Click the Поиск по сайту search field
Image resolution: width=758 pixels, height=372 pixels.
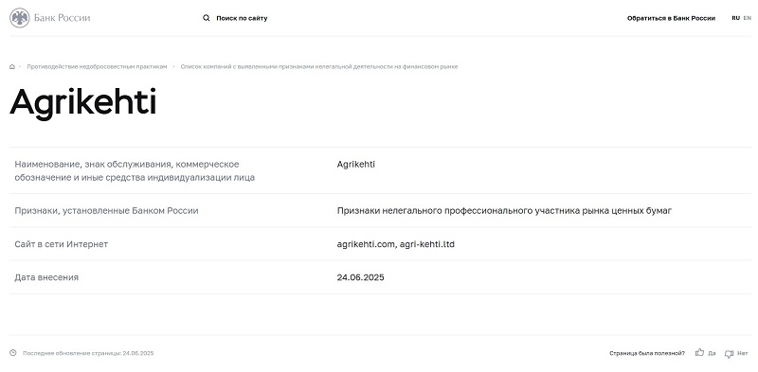click(x=242, y=18)
